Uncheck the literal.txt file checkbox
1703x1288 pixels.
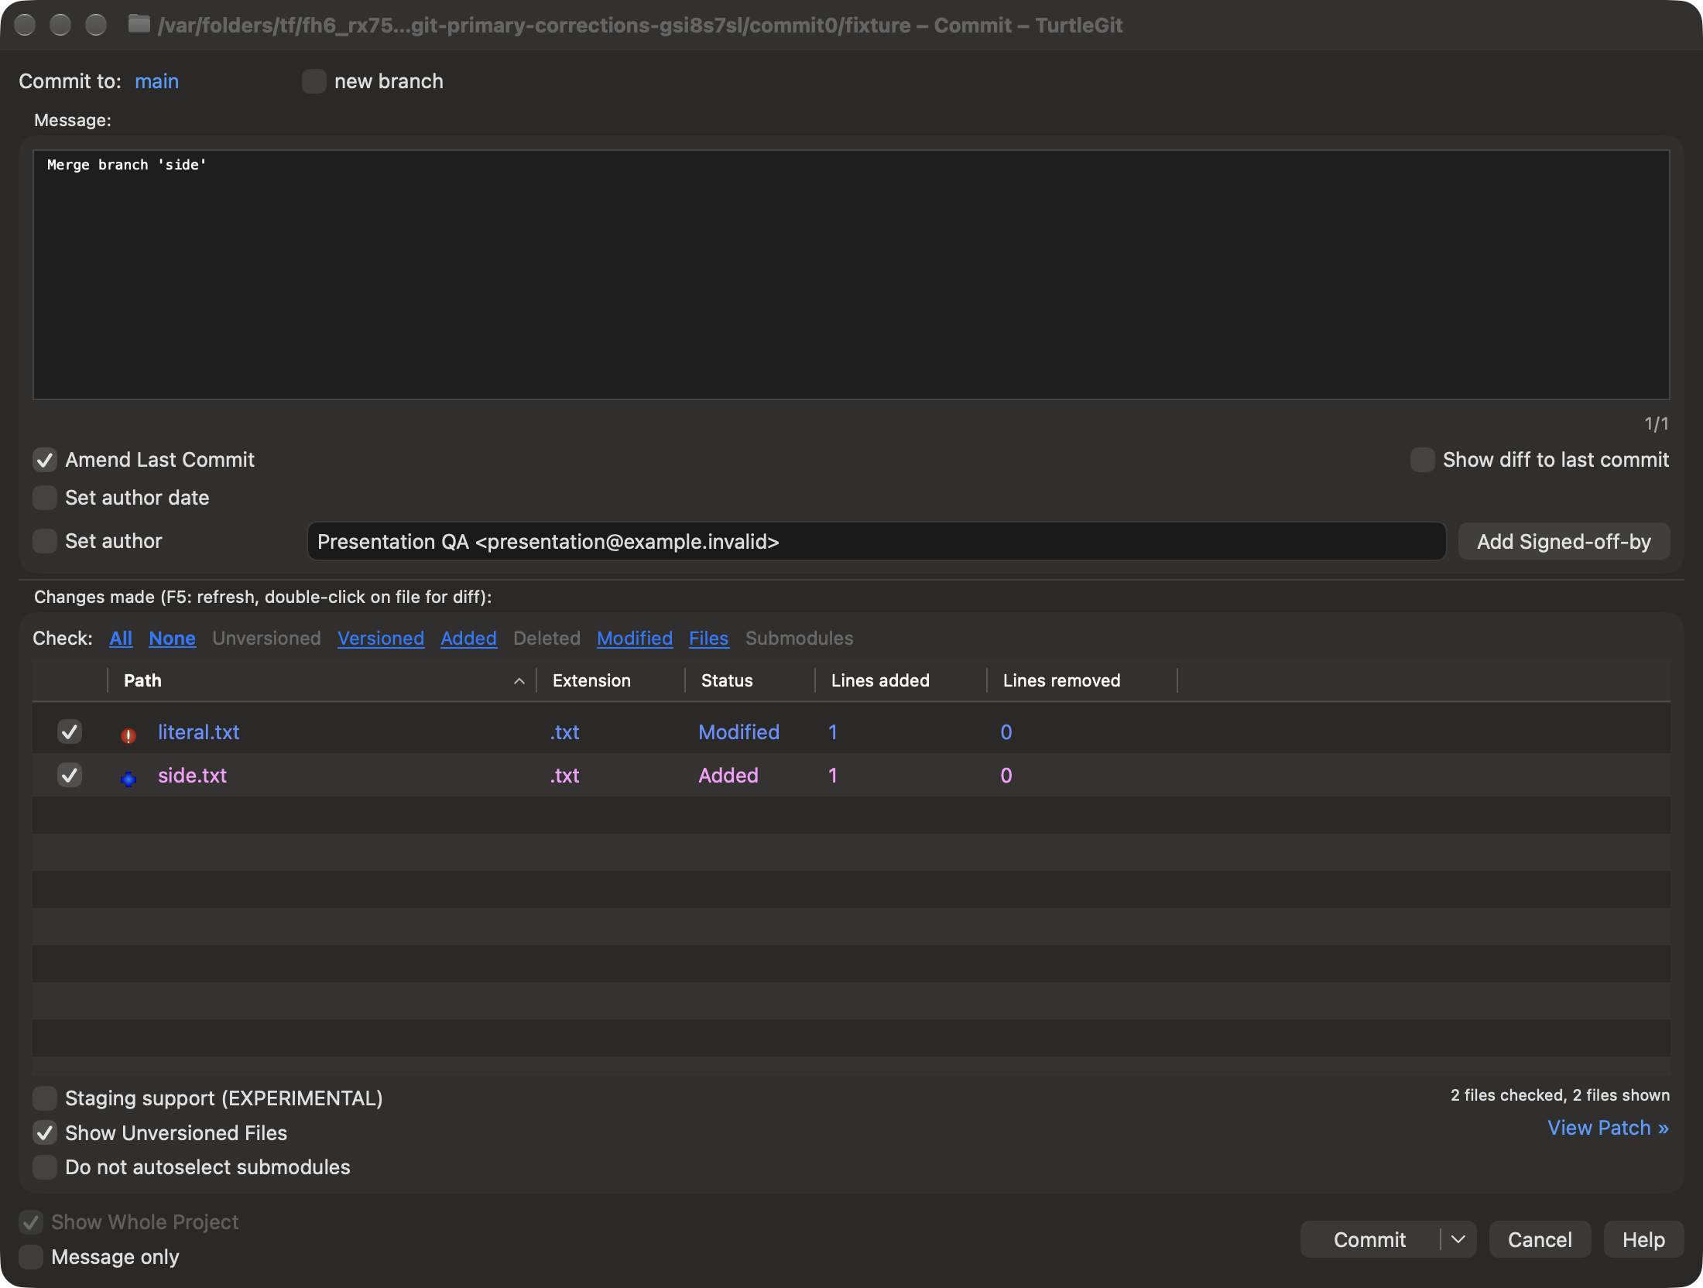(70, 731)
